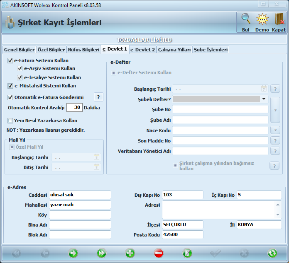Refresh records with green circular arrows
289x263 pixels.
coord(272,253)
